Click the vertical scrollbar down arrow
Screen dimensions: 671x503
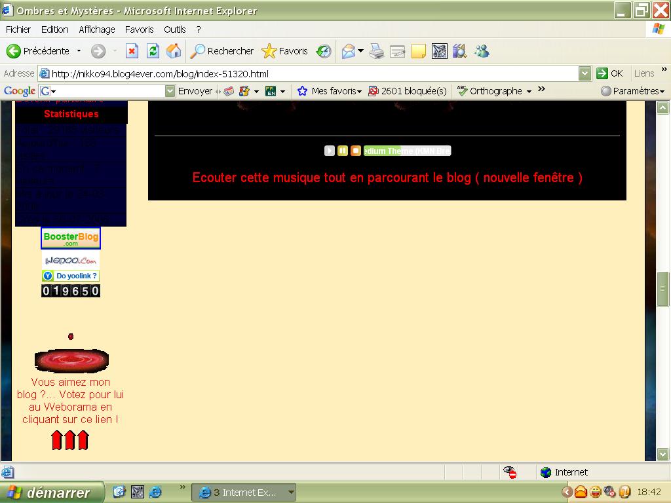click(x=663, y=455)
